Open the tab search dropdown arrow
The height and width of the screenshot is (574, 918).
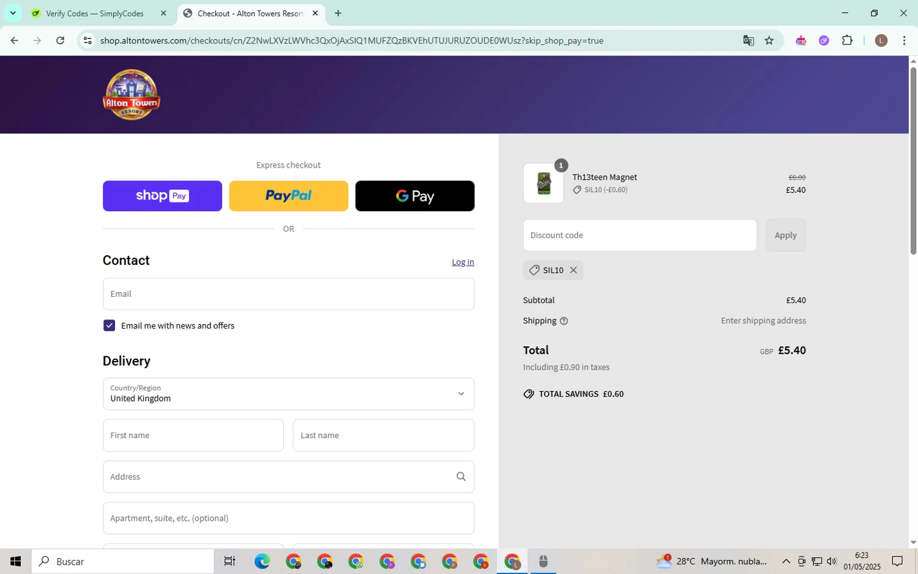pos(13,13)
